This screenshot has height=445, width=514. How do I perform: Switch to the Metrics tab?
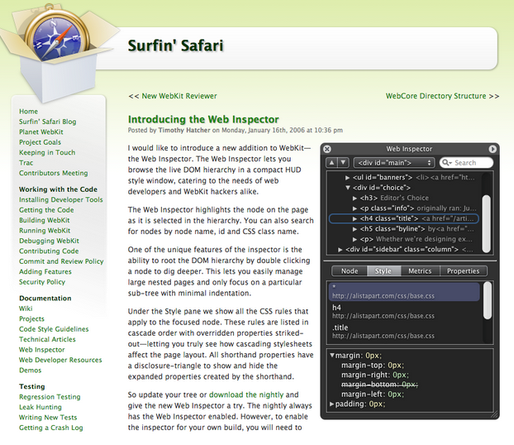click(420, 271)
